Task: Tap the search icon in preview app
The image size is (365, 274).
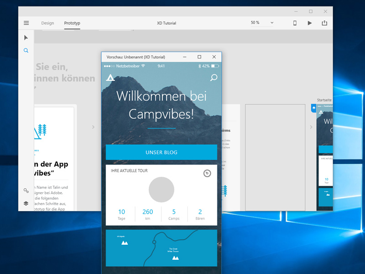Action: click(214, 78)
